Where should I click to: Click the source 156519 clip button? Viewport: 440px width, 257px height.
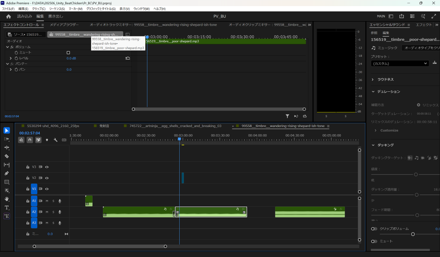coord(26,34)
